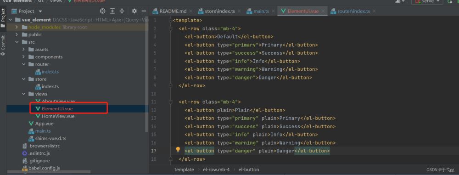Switch to the main.ts editor tab

(261, 11)
